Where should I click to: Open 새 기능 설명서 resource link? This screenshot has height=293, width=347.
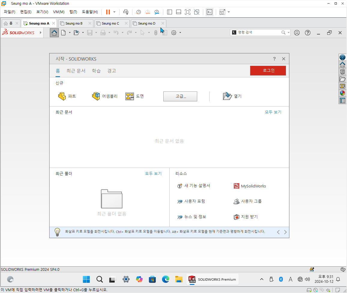pyautogui.click(x=193, y=186)
